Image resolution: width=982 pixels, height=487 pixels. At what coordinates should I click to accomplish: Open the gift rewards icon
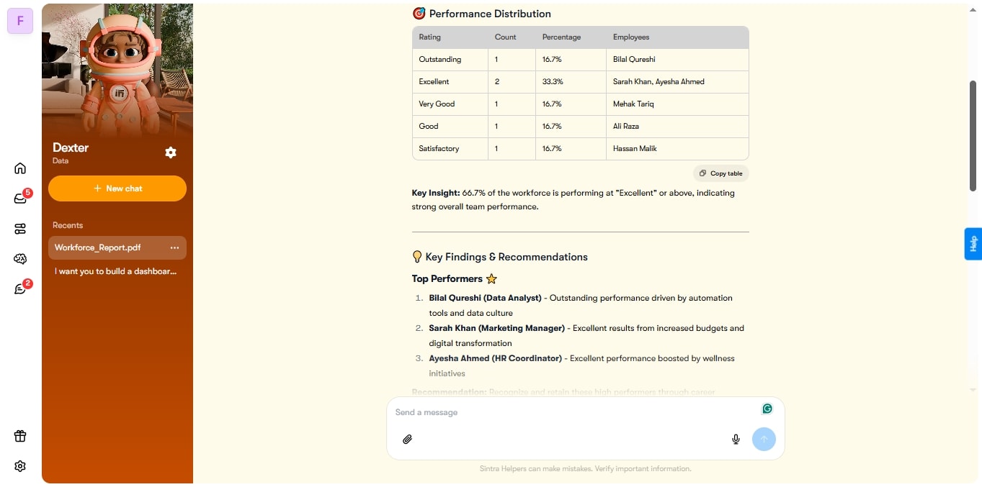coord(19,436)
